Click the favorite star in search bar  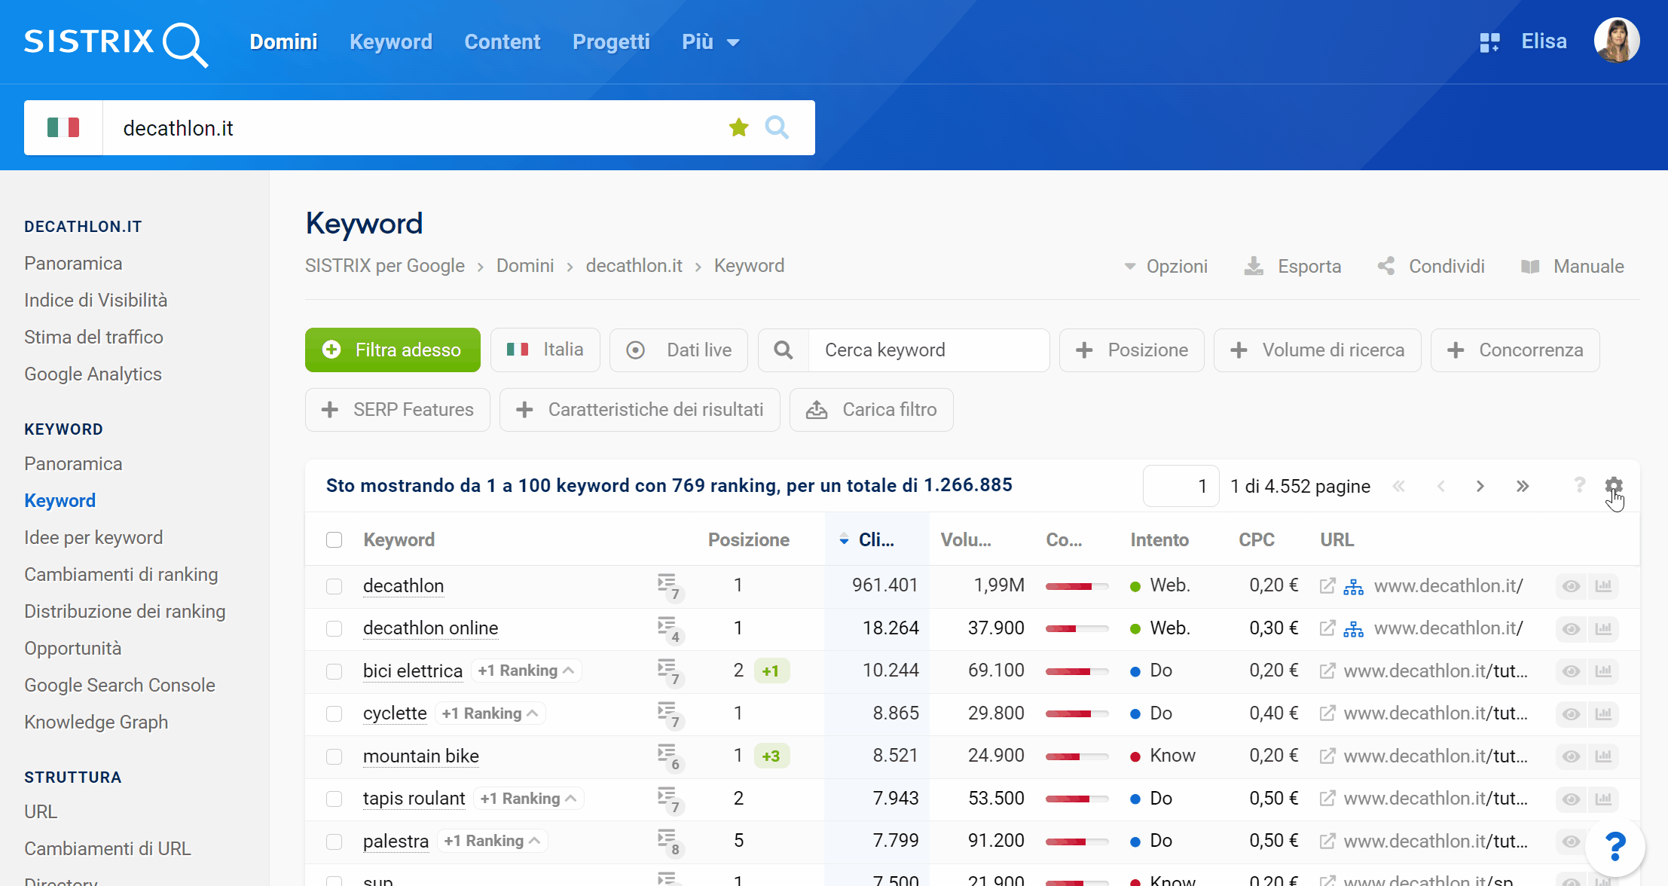pyautogui.click(x=739, y=128)
